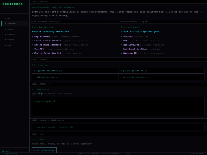Click 'book & learning resources' heading

pyautogui.click(x=51, y=31)
